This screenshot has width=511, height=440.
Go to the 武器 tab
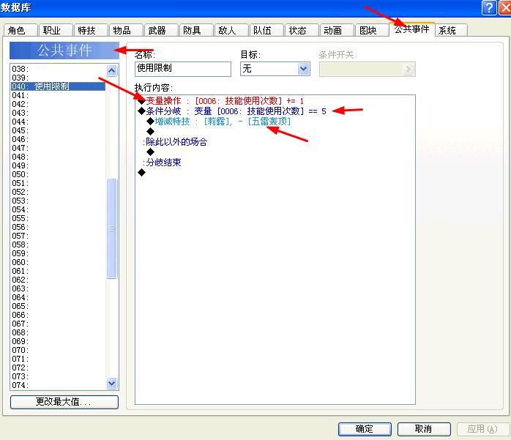[x=160, y=30]
